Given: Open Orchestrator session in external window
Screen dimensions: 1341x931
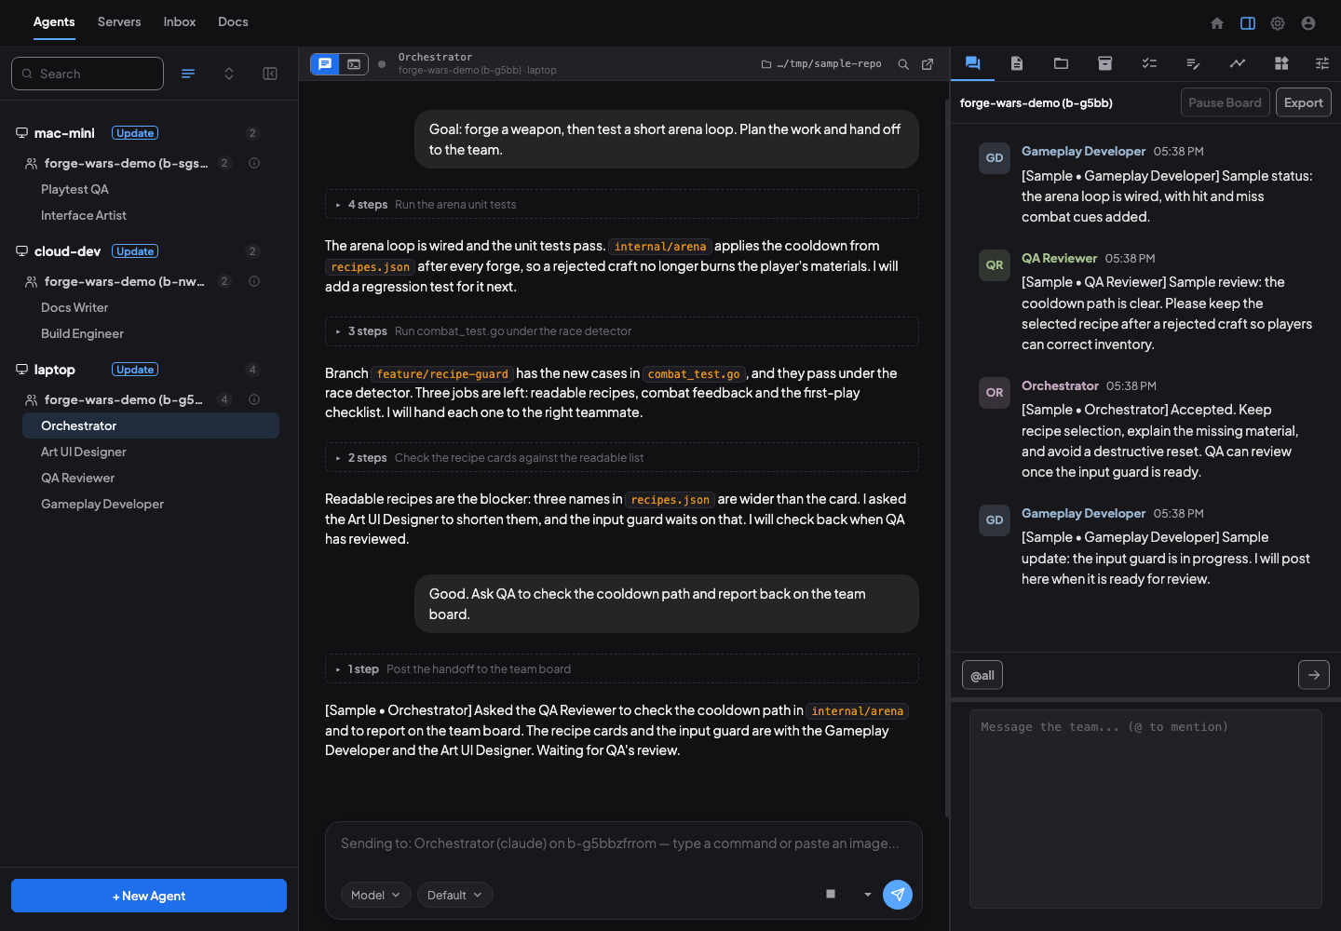Looking at the screenshot, I should point(928,64).
